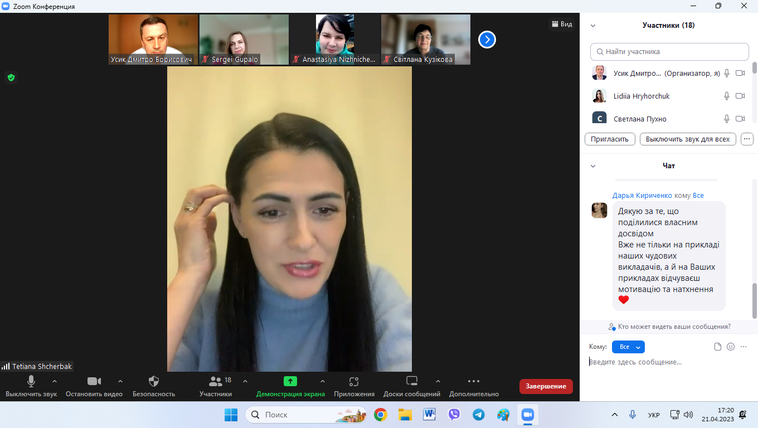Click Дарья Кириченко avatar in chat
This screenshot has width=758, height=428.
coord(599,210)
